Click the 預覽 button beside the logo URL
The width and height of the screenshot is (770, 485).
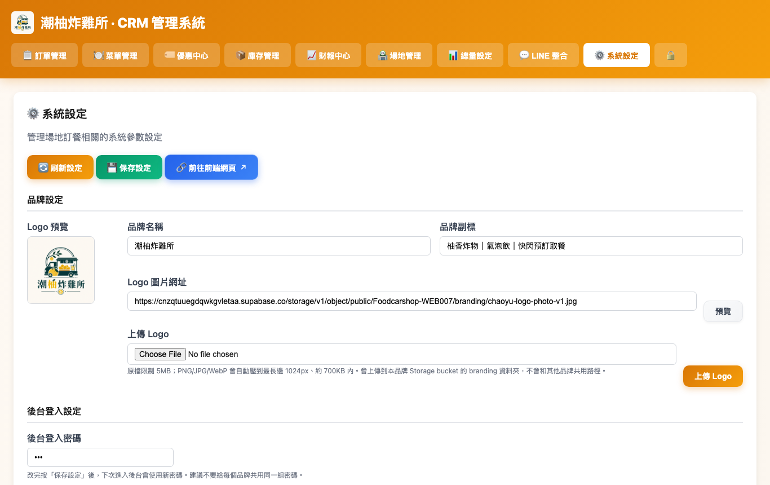coord(723,311)
